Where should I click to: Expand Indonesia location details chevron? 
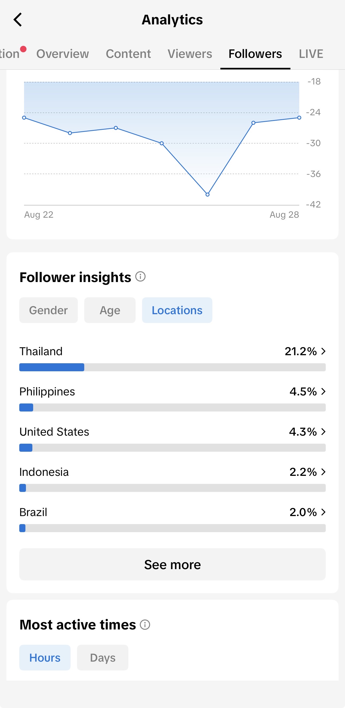pyautogui.click(x=323, y=472)
